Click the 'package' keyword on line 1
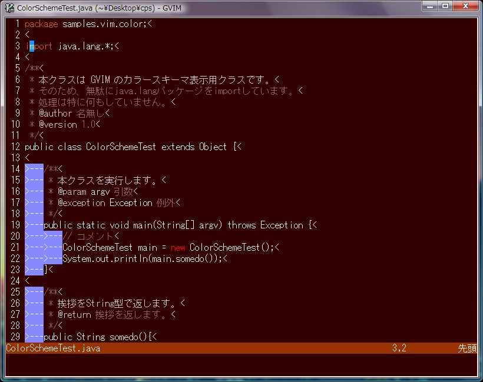 tap(41, 24)
